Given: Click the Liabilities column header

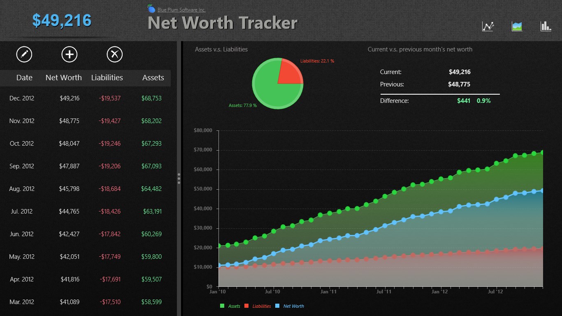Looking at the screenshot, I should click(107, 78).
